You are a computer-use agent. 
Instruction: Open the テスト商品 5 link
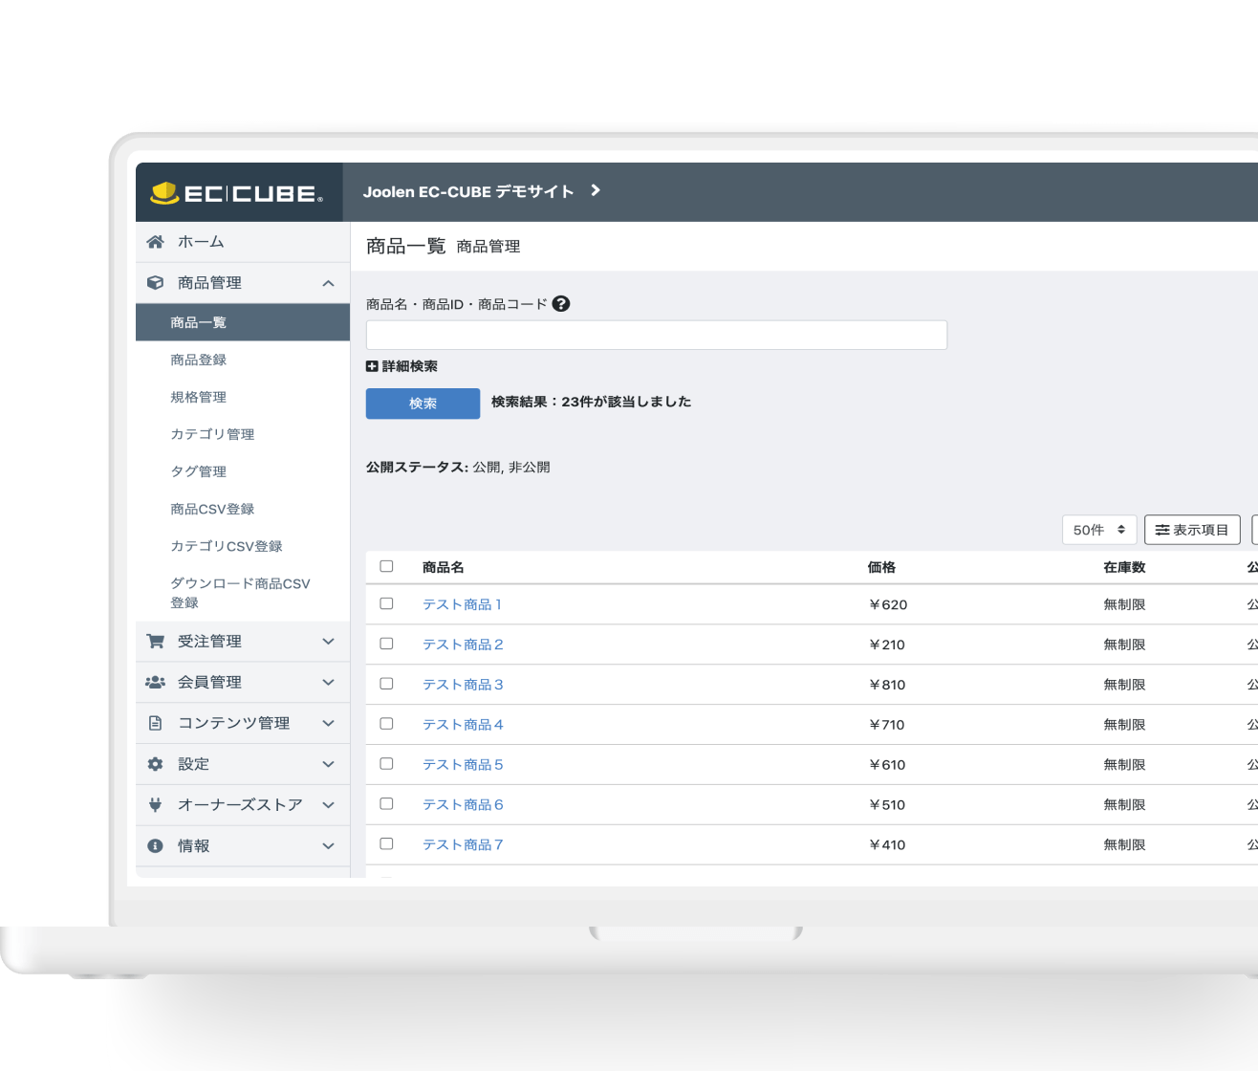(463, 765)
